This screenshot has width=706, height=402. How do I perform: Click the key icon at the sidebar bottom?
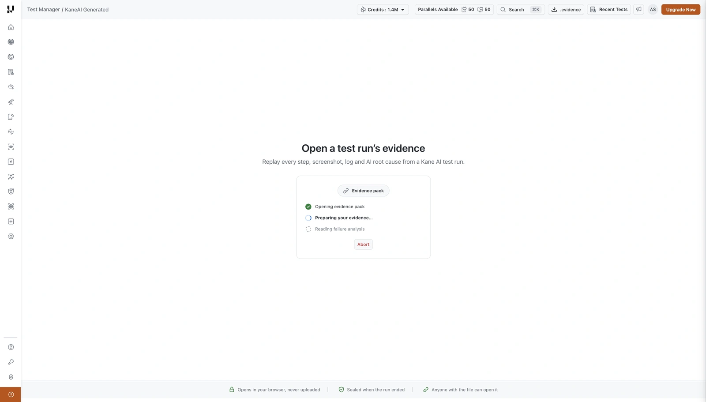pyautogui.click(x=11, y=362)
